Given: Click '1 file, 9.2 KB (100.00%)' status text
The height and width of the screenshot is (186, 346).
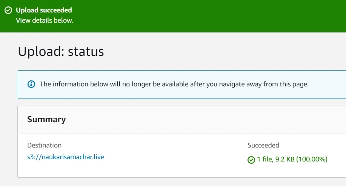Looking at the screenshot, I should (292, 160).
